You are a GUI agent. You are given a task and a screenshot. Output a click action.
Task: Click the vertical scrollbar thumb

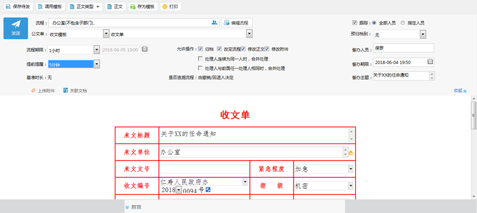click(473, 116)
